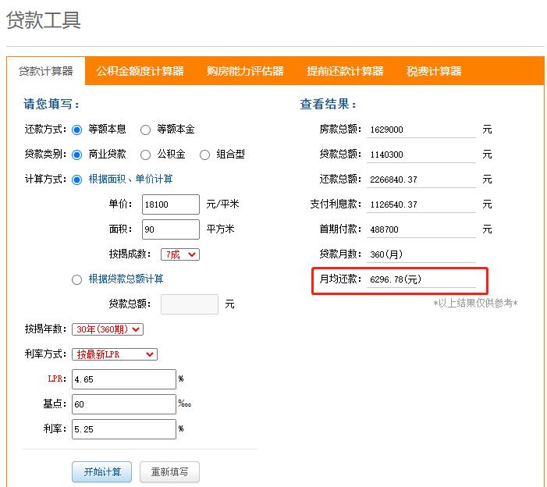
Task: Choose 商业贷款 loan type radio
Action: click(x=76, y=155)
